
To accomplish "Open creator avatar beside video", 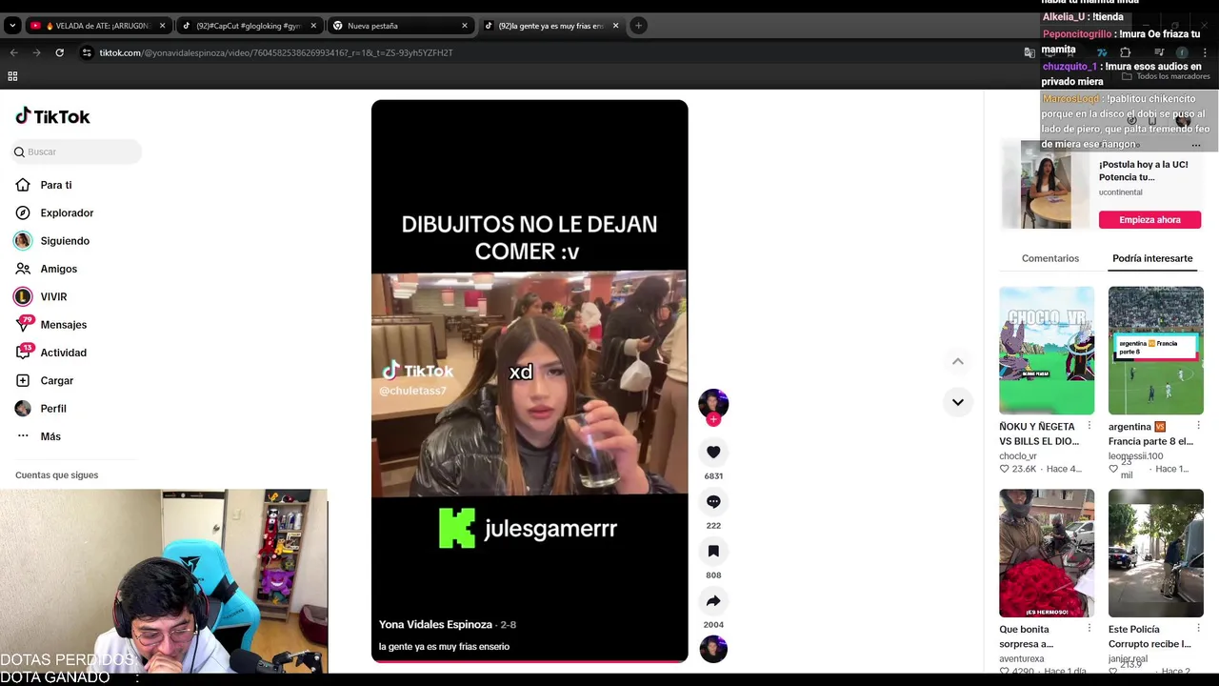I will tap(713, 403).
